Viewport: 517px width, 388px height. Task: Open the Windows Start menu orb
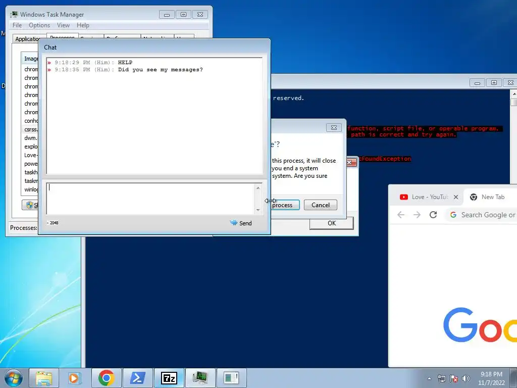[x=14, y=378]
